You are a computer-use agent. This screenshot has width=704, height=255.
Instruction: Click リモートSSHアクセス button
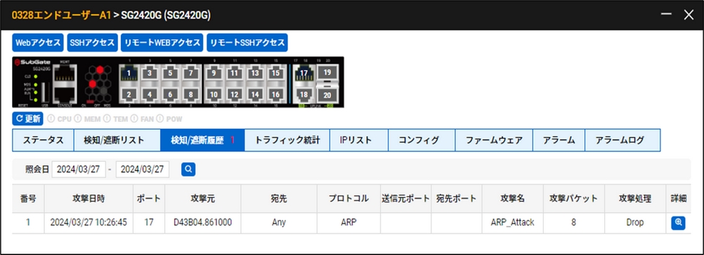247,43
